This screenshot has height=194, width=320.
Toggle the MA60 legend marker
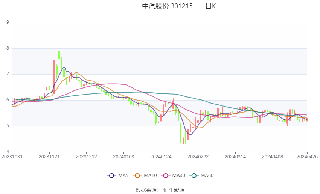click(194, 176)
